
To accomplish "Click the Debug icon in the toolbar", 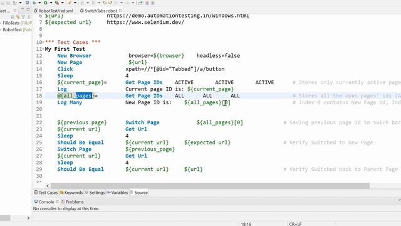I will (x=34, y=3).
